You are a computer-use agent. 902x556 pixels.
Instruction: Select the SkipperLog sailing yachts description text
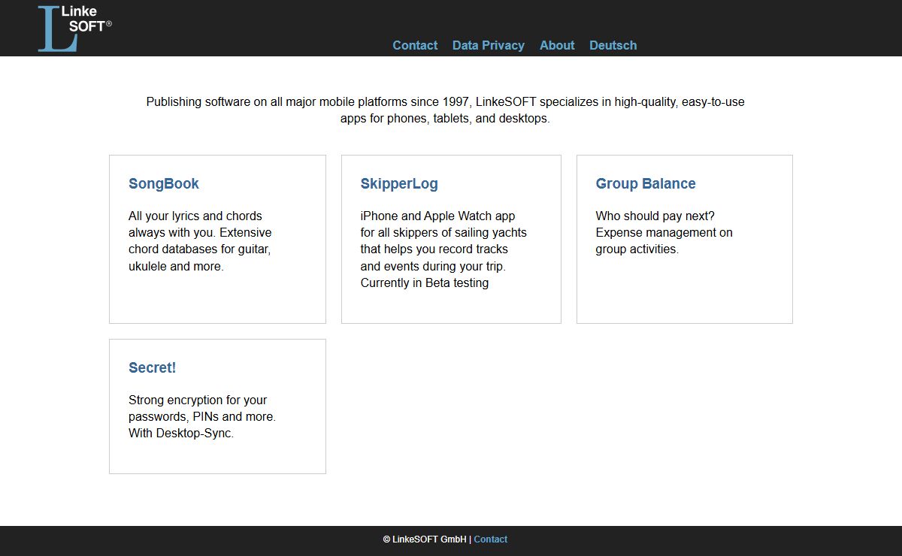tap(443, 249)
